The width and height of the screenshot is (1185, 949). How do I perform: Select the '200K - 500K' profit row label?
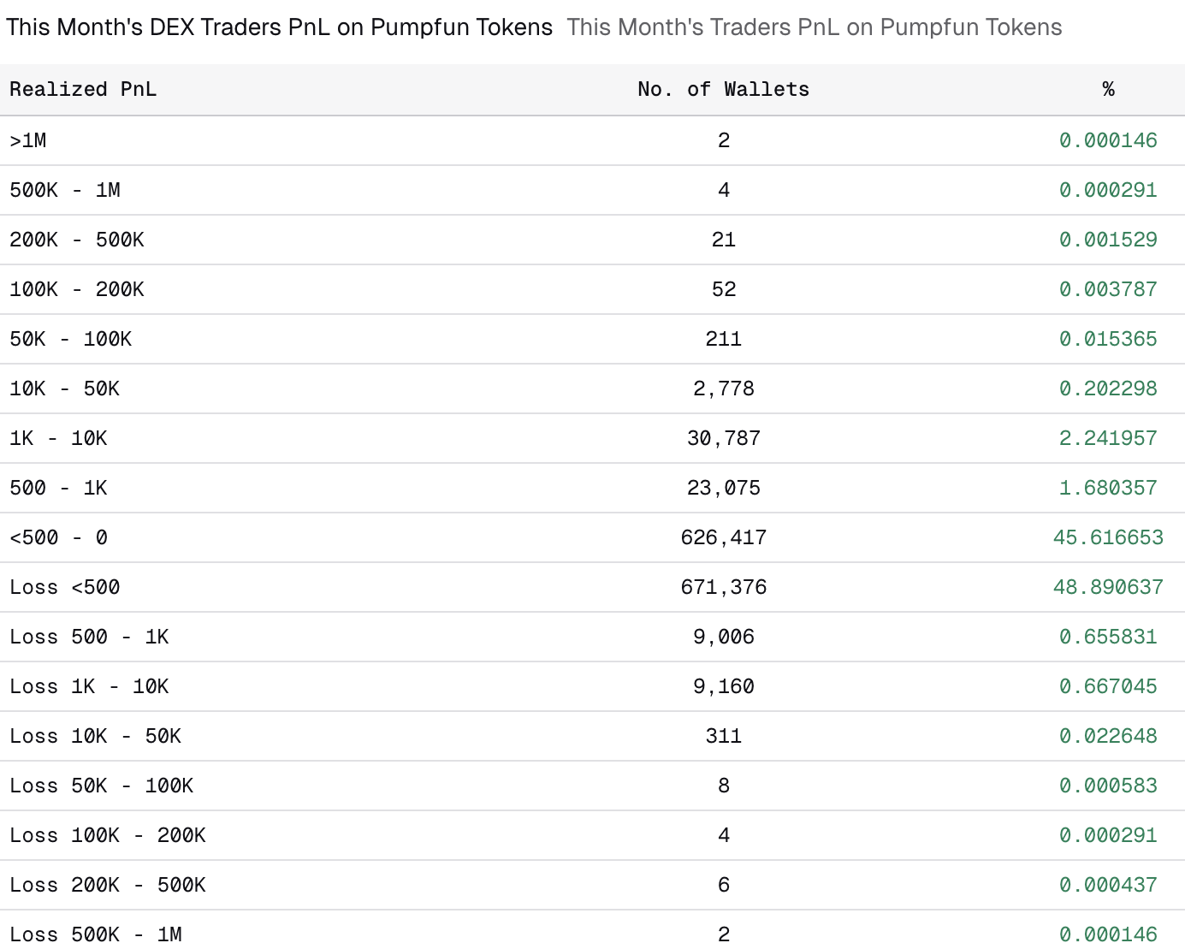77,240
